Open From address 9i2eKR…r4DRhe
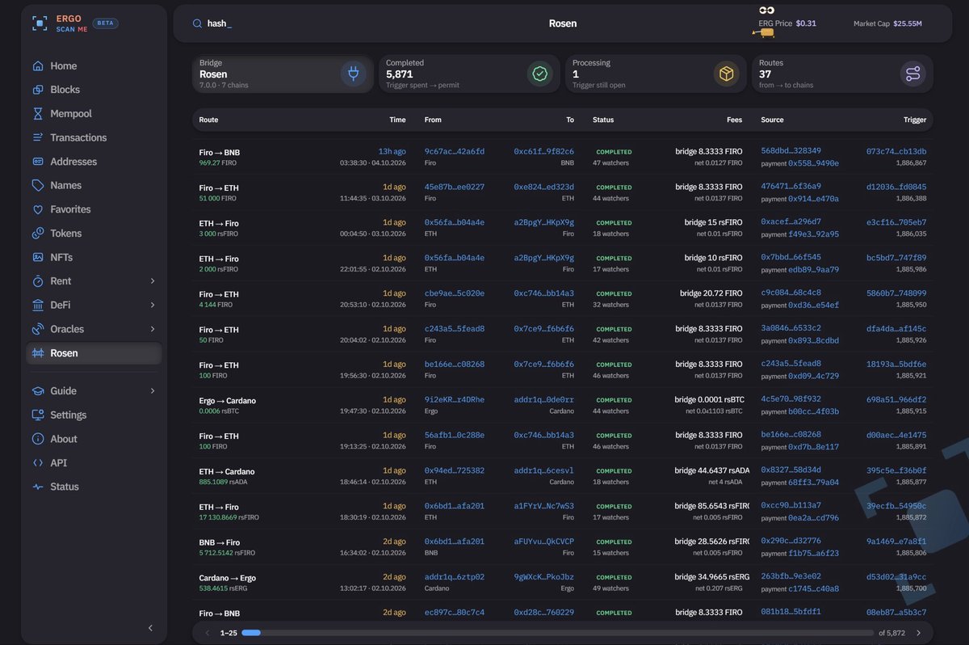The width and height of the screenshot is (969, 645). click(455, 399)
